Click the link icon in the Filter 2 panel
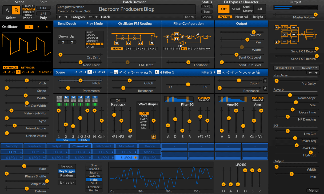Image resolution: width=324 pixels, height=194 pixels. pyautogui.click(x=265, y=88)
